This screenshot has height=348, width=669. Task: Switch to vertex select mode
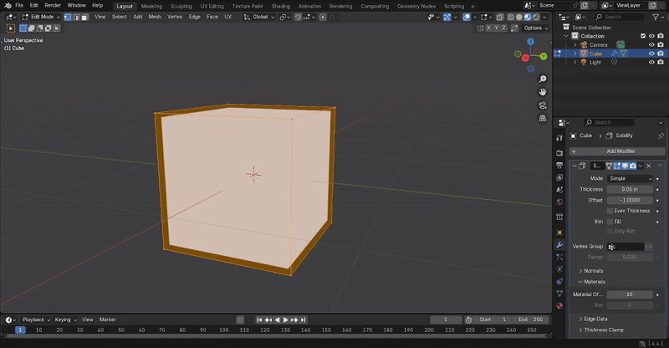[x=68, y=17]
